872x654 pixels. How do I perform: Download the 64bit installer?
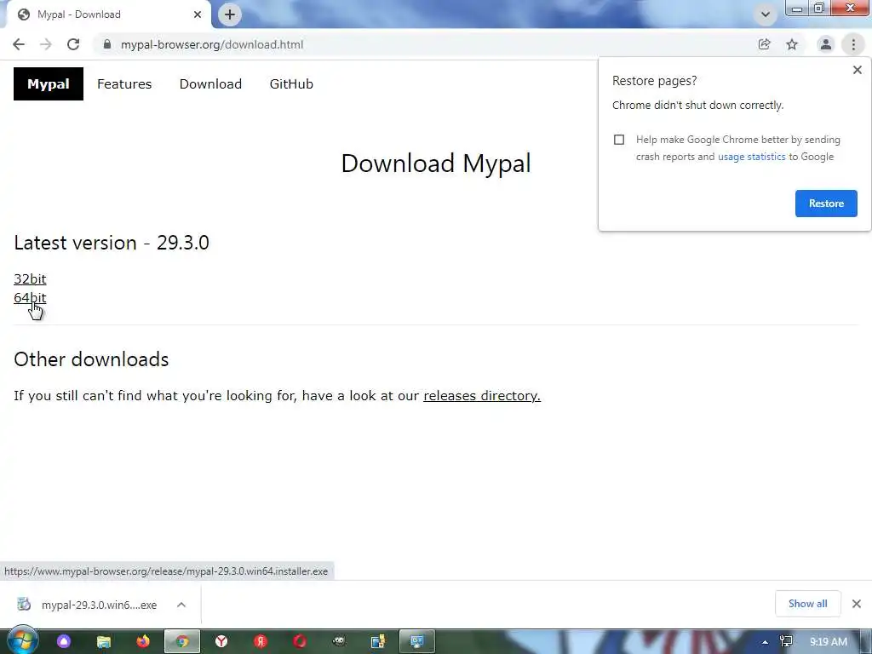tap(30, 297)
